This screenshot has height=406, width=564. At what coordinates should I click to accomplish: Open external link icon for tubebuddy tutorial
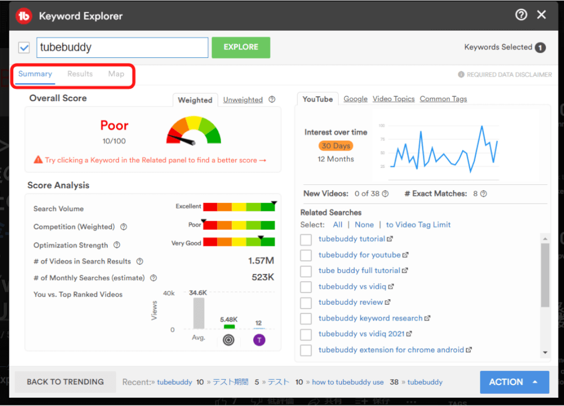(x=390, y=239)
